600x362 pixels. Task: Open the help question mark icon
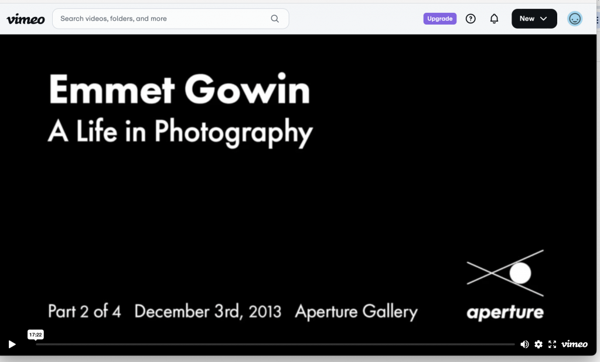tap(471, 19)
